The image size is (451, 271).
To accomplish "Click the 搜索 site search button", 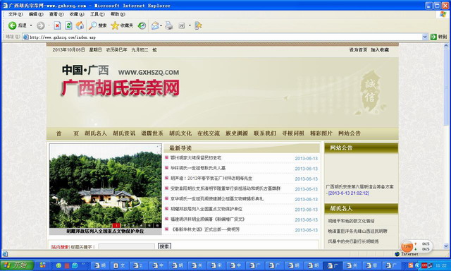I will pos(164,246).
